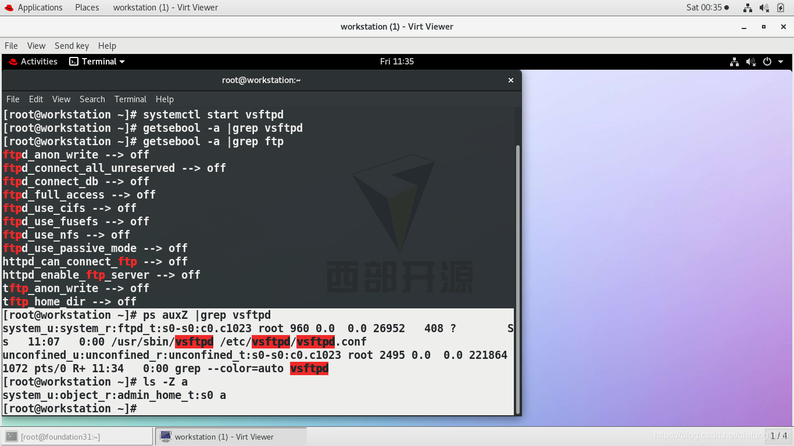Select workstation (1) - Virt Viewer taskbar button
The image size is (794, 446).
(x=231, y=437)
